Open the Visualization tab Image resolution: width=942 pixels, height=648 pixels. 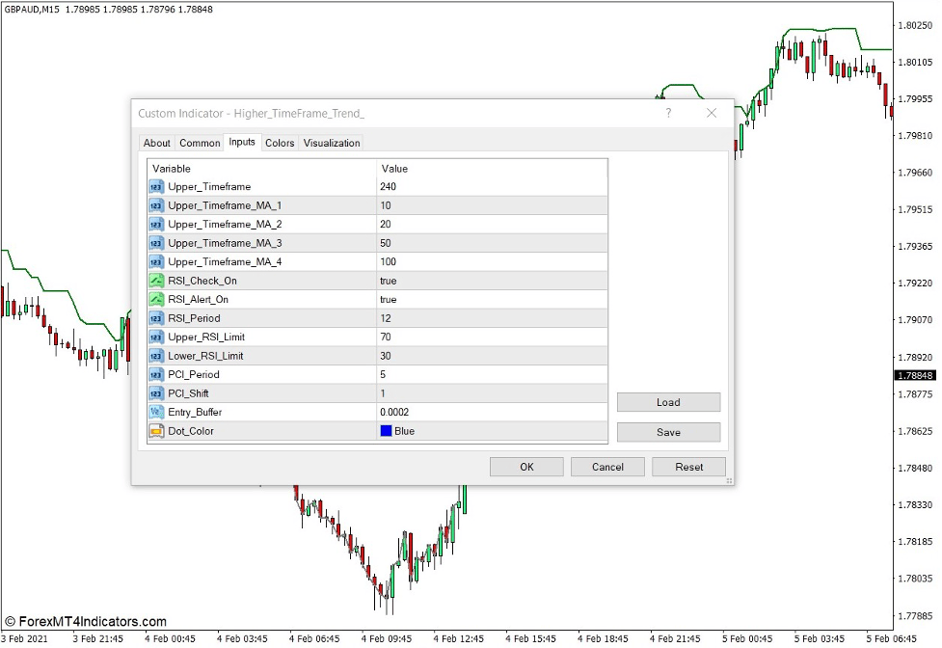tap(332, 143)
